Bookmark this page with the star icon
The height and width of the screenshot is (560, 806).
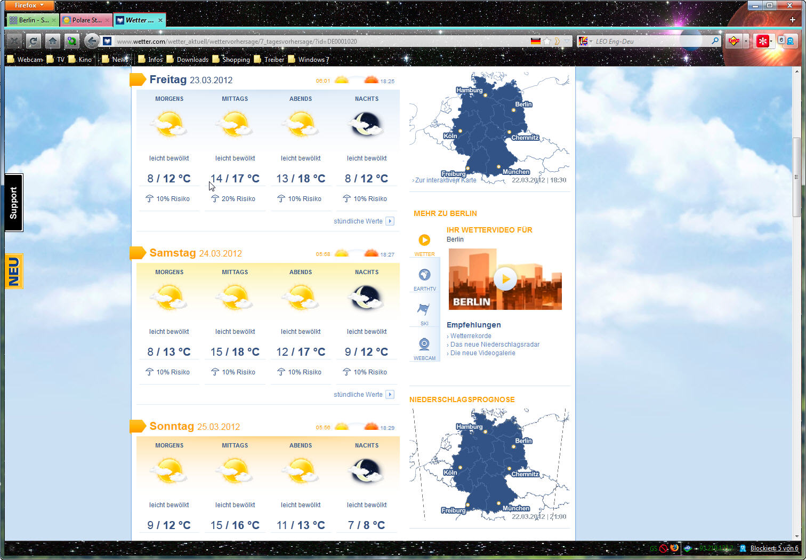tap(547, 41)
